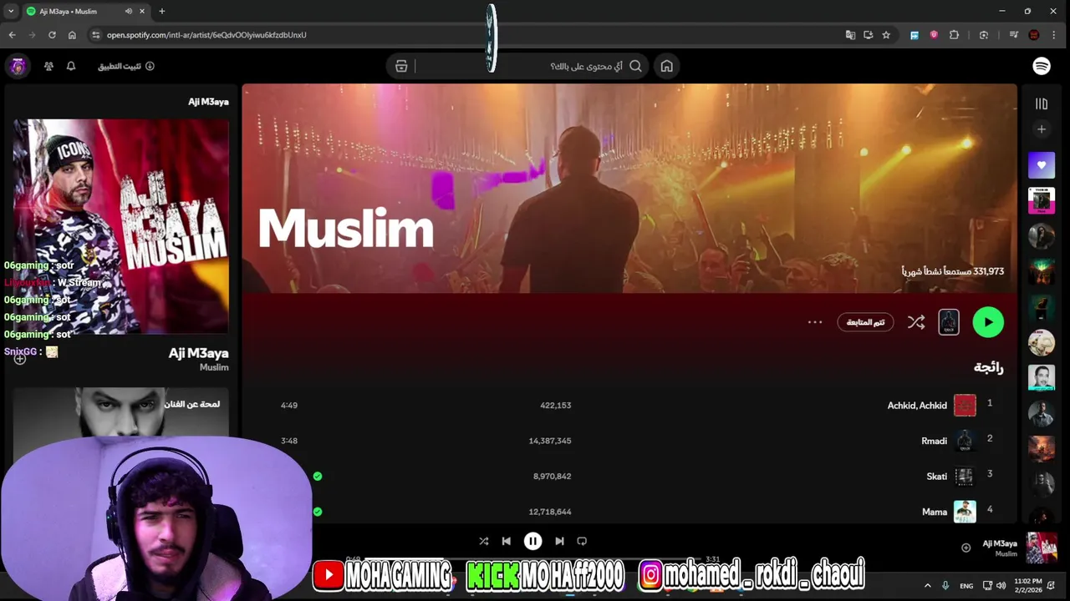Go to previous track in player bar
The image size is (1070, 601).
click(506, 541)
